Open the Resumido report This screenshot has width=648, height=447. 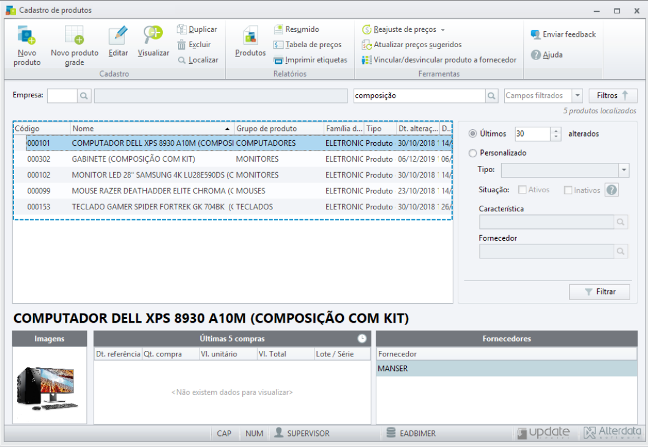click(x=296, y=29)
